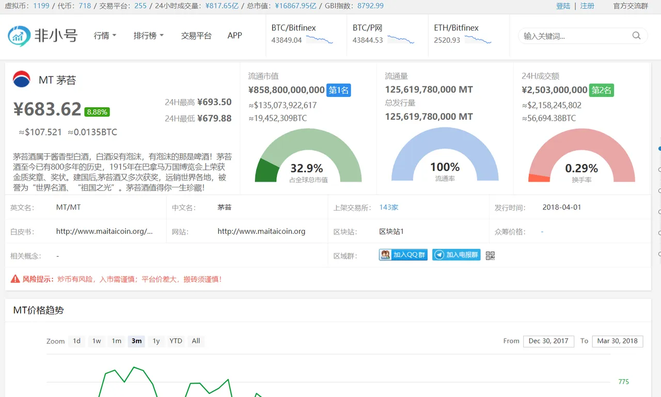Select the 1w zoom range

click(x=97, y=341)
